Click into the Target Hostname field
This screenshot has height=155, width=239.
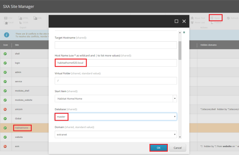click(116, 45)
